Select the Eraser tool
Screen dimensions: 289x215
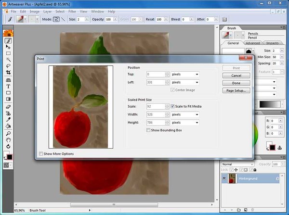pyautogui.click(x=8, y=106)
